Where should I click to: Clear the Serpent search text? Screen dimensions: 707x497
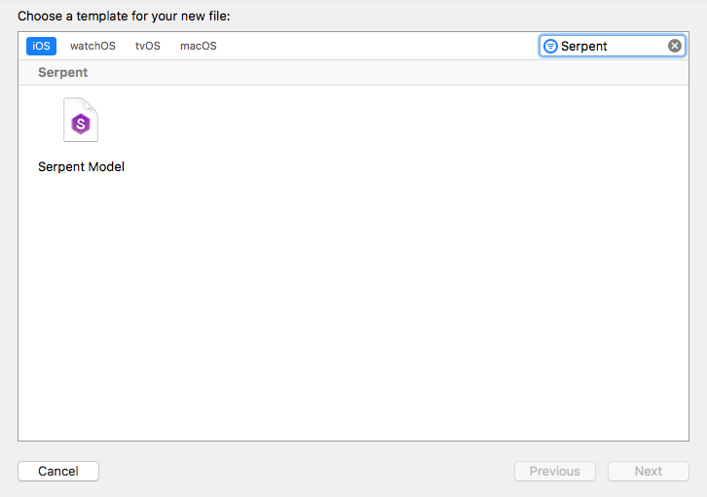(675, 46)
